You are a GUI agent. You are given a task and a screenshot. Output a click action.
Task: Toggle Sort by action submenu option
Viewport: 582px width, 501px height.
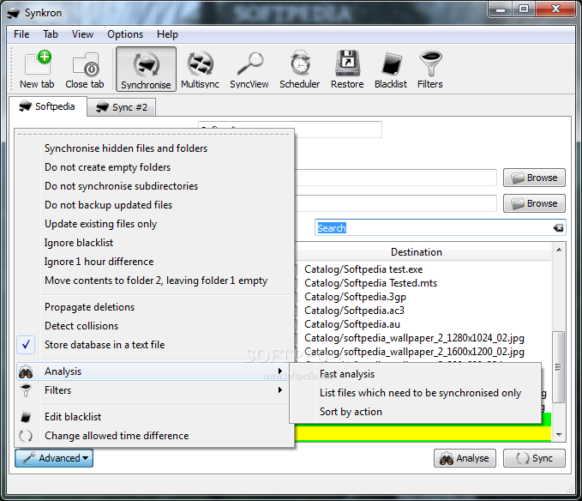click(x=415, y=412)
